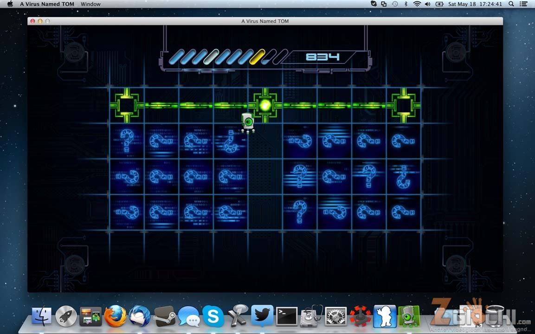535x334 pixels.
Task: Launch Steam from the dock
Action: tap(164, 316)
